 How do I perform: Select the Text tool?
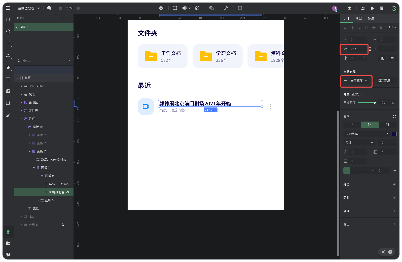8,79
